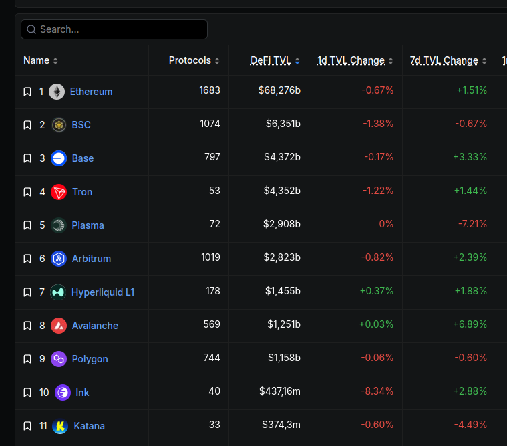This screenshot has height=446, width=507.
Task: Click Avalanche's +6.89% 7d change
Action: coord(470,324)
